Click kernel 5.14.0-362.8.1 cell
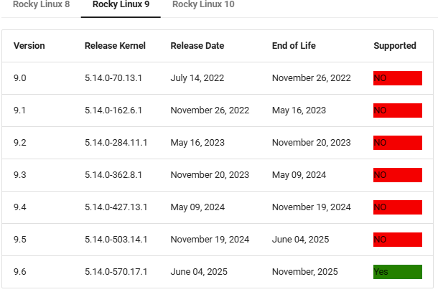Image resolution: width=438 pixels, height=292 pixels. (113, 175)
